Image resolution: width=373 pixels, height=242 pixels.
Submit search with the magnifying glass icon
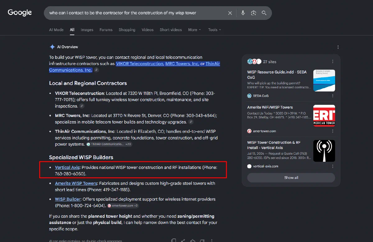coord(264,13)
